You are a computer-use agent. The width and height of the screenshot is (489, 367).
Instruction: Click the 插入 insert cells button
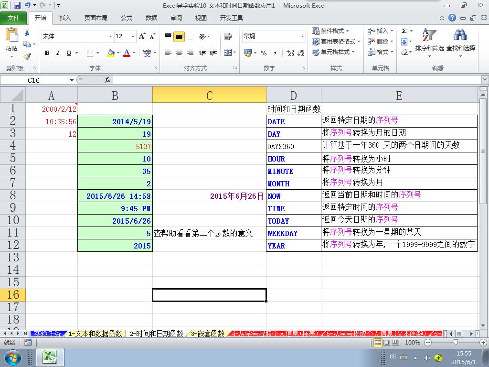(381, 31)
